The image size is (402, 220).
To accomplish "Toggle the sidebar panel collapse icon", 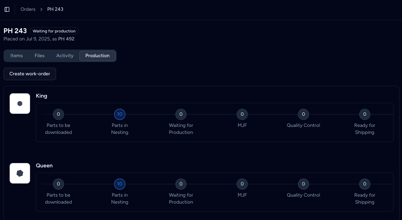I will pos(7,9).
